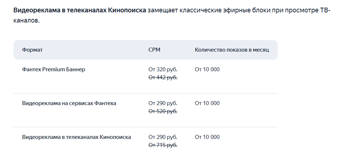340x160 pixels.
Task: Select the "Видеореклама на сервисах Фантеха" cell
Action: coord(69,103)
